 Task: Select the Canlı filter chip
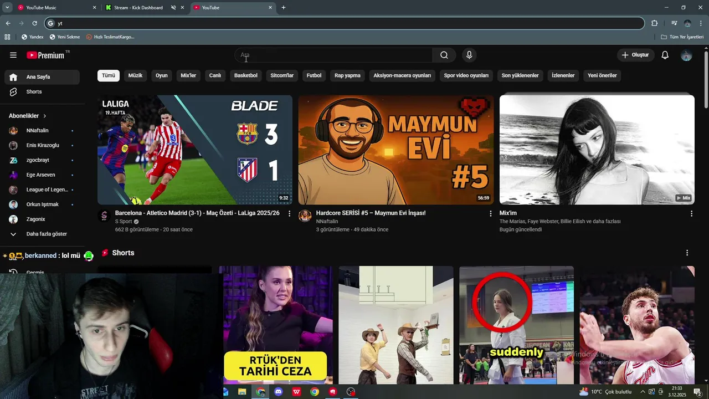click(215, 75)
